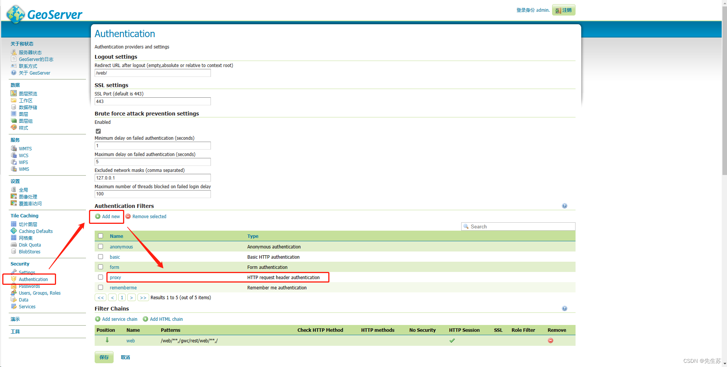Open the Disk Quota page
The height and width of the screenshot is (367, 727).
29,245
